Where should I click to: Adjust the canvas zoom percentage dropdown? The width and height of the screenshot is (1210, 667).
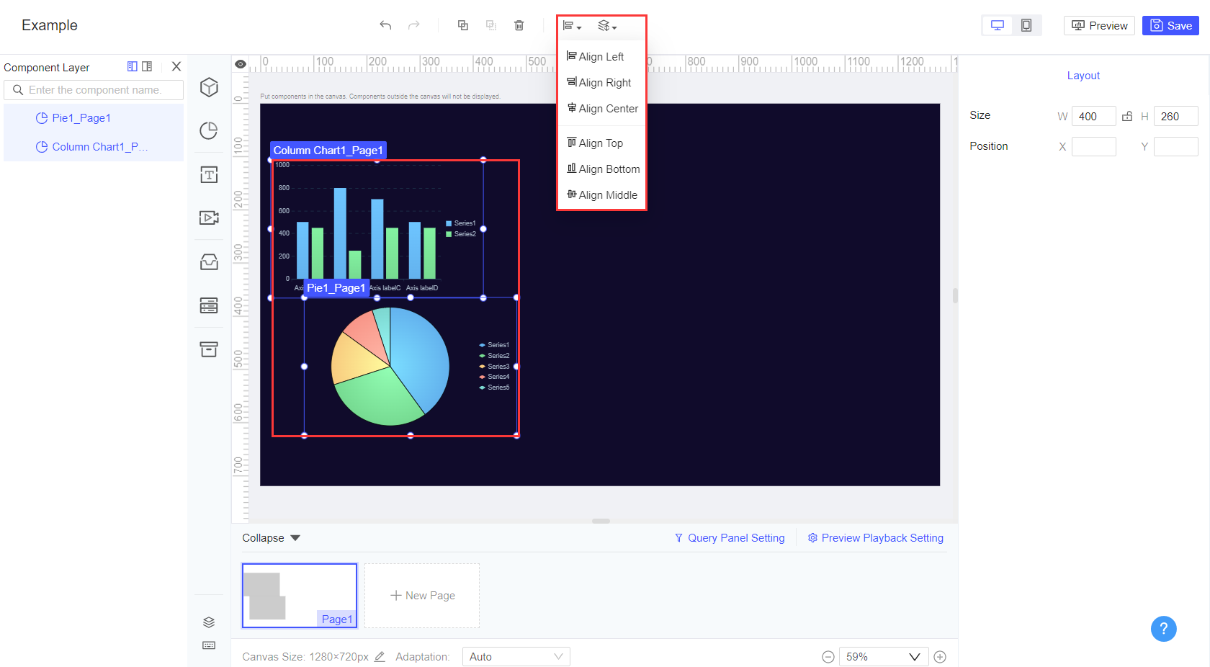pos(883,656)
